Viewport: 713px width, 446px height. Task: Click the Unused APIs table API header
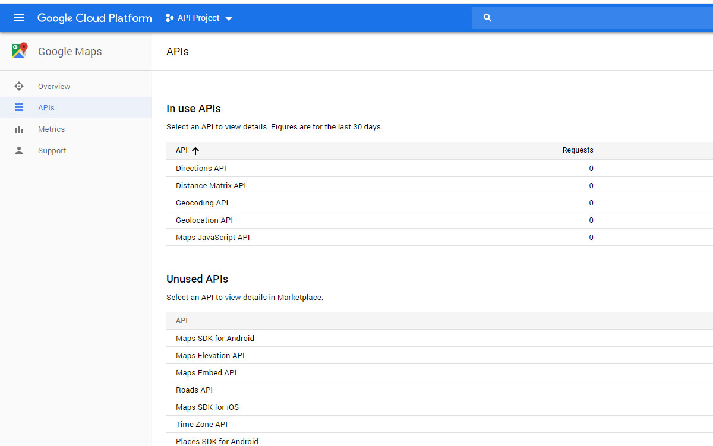[x=182, y=321]
